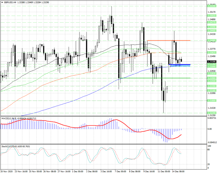Click the light blue rectangle zone
This screenshot has width=217, height=174.
[x=180, y=66]
